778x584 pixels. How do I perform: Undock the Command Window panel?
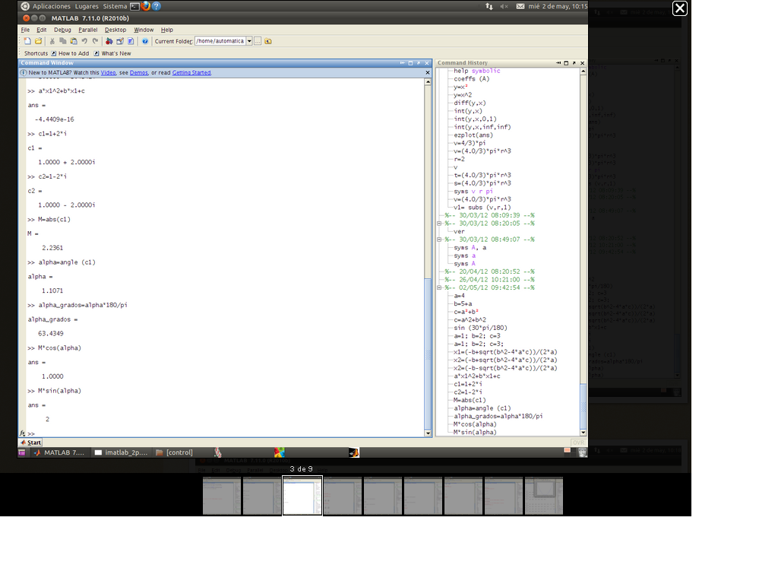pos(419,63)
